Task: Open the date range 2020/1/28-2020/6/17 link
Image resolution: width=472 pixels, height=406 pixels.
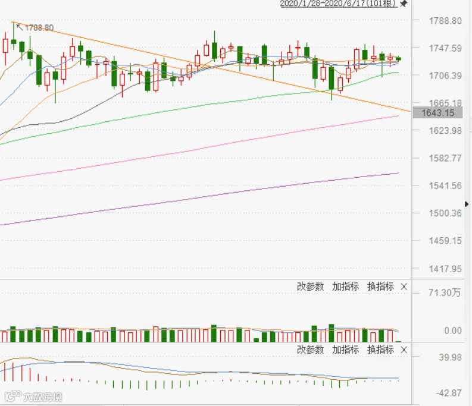Action: click(x=339, y=4)
